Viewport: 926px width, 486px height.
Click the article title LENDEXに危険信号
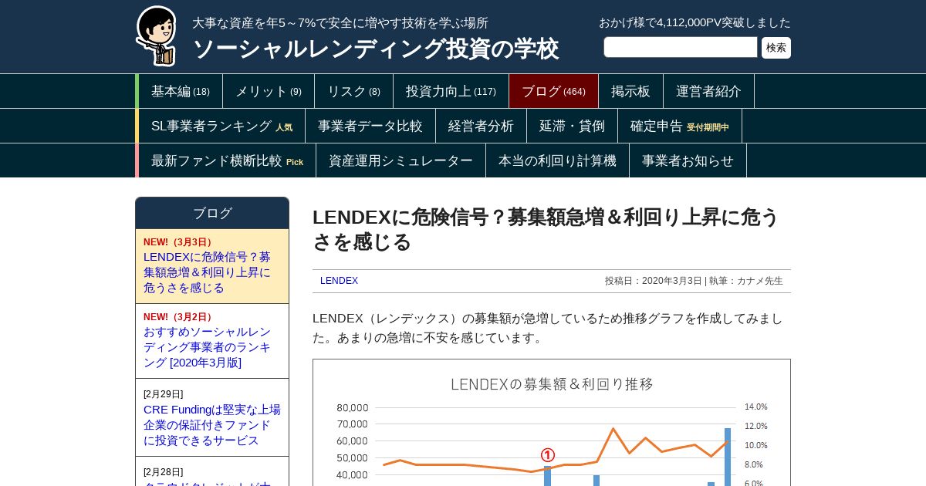click(546, 229)
